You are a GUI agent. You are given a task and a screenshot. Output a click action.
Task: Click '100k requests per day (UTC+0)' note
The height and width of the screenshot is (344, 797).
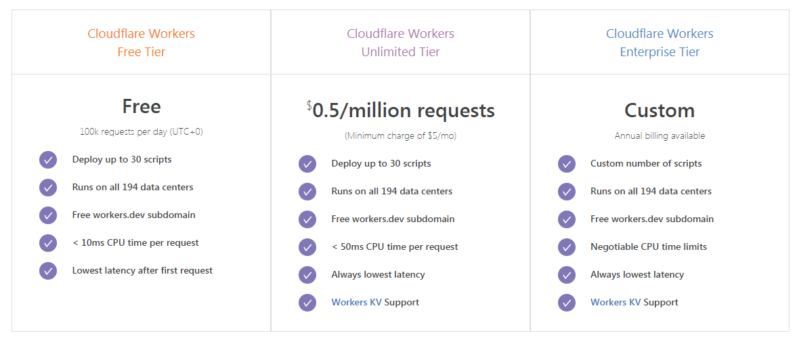pos(142,131)
